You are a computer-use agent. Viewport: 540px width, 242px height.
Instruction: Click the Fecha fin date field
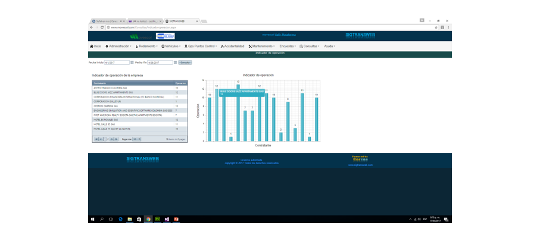point(160,62)
